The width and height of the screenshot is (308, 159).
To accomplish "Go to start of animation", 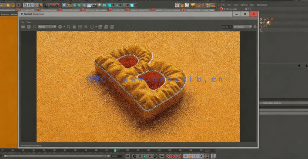I will [127, 156].
